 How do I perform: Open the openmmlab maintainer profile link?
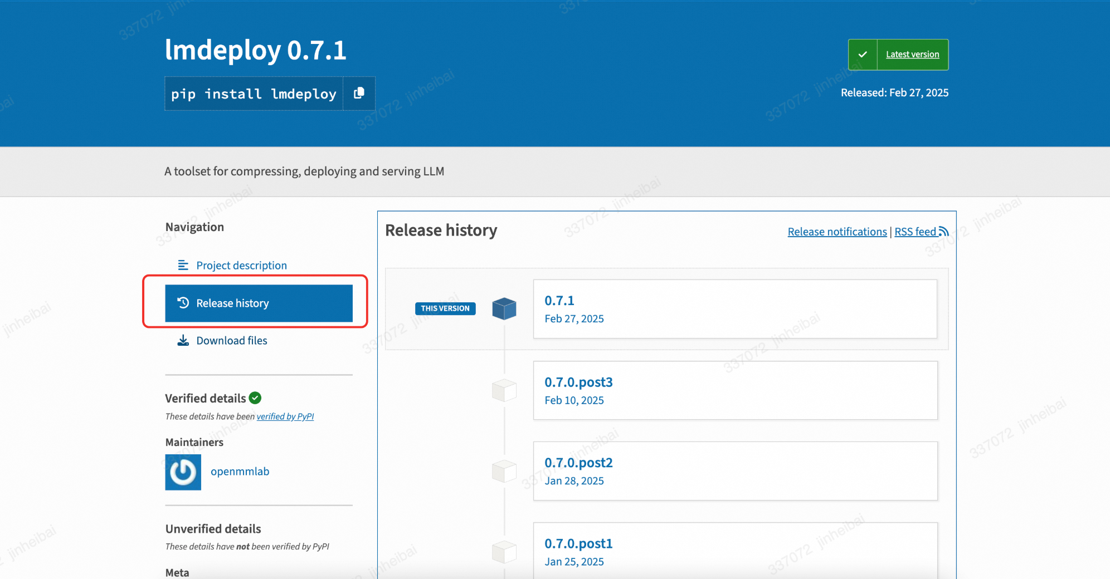click(x=240, y=472)
